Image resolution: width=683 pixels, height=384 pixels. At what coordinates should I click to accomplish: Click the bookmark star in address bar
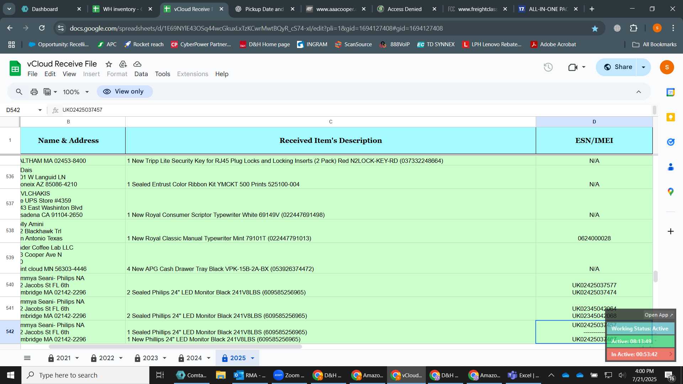[x=595, y=28]
